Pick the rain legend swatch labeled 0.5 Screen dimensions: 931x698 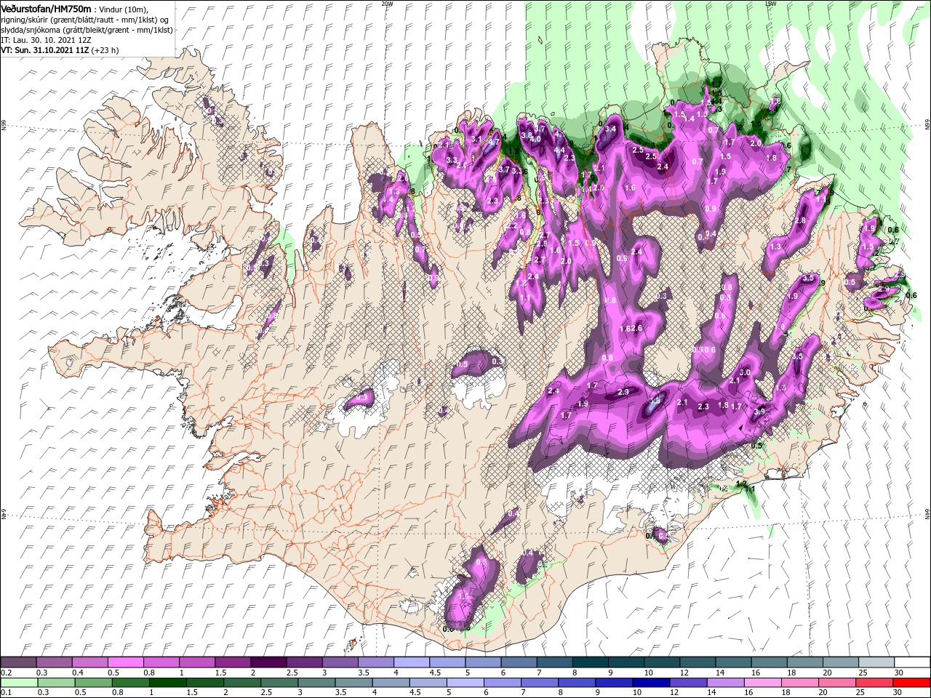coord(93,683)
